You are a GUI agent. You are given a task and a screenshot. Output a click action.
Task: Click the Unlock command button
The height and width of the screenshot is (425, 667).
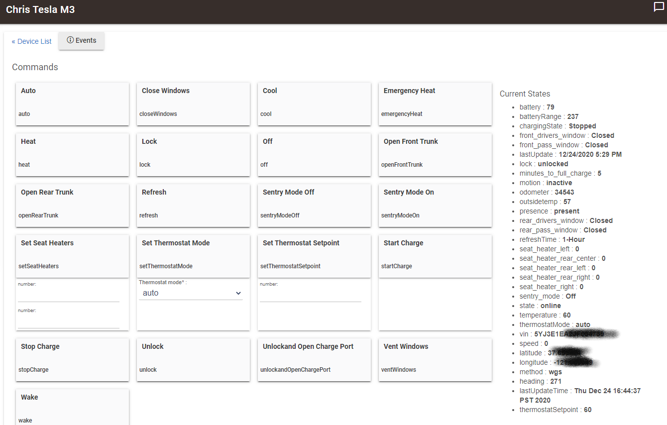[193, 360]
